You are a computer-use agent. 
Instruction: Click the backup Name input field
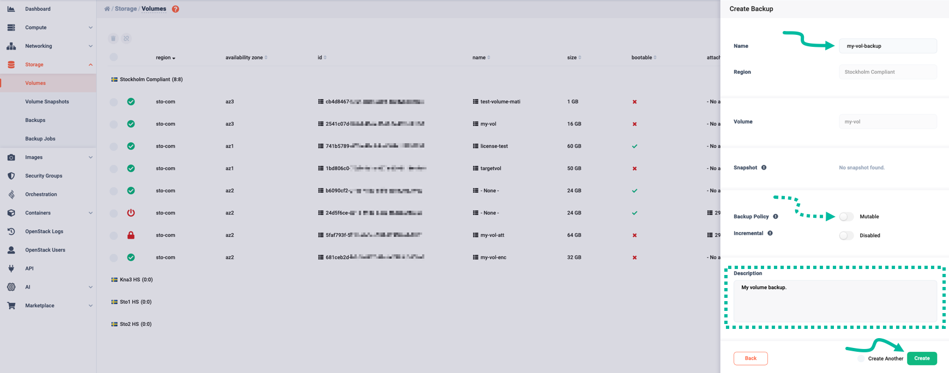(888, 46)
